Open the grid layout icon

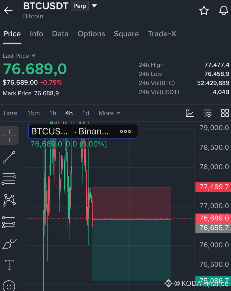[225, 113]
